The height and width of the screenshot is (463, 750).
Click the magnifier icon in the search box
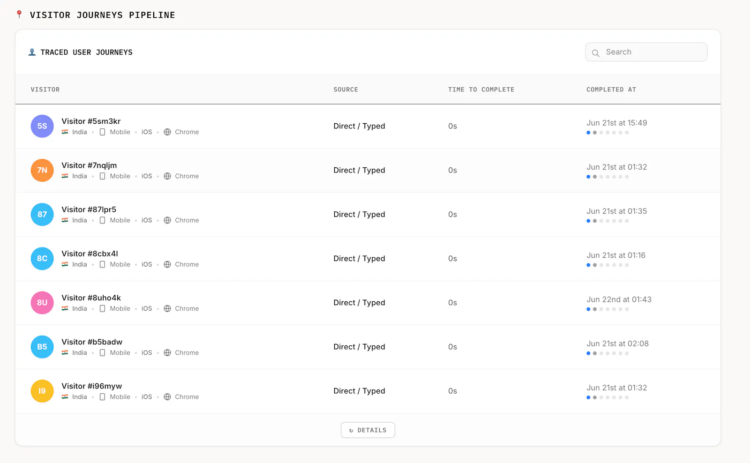[596, 53]
